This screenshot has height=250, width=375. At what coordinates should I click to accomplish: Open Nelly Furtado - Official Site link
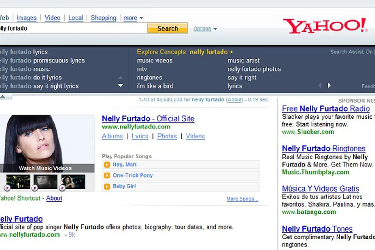click(148, 119)
